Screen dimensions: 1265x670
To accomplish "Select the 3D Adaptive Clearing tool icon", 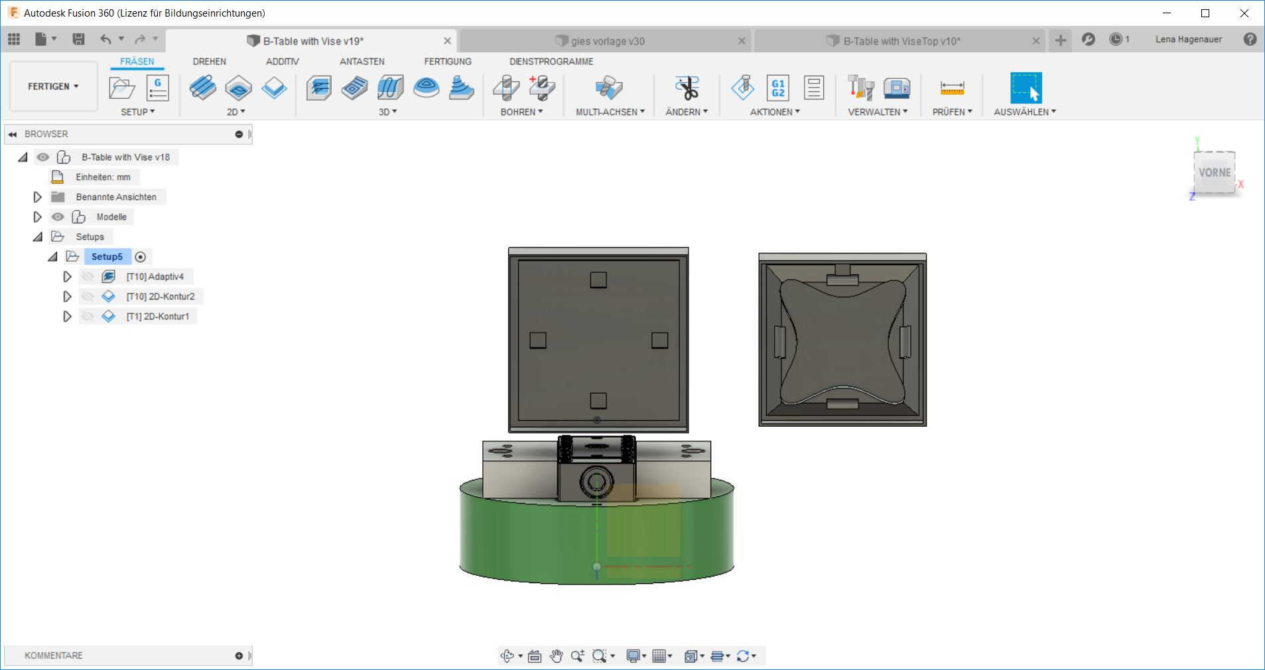I will (318, 87).
